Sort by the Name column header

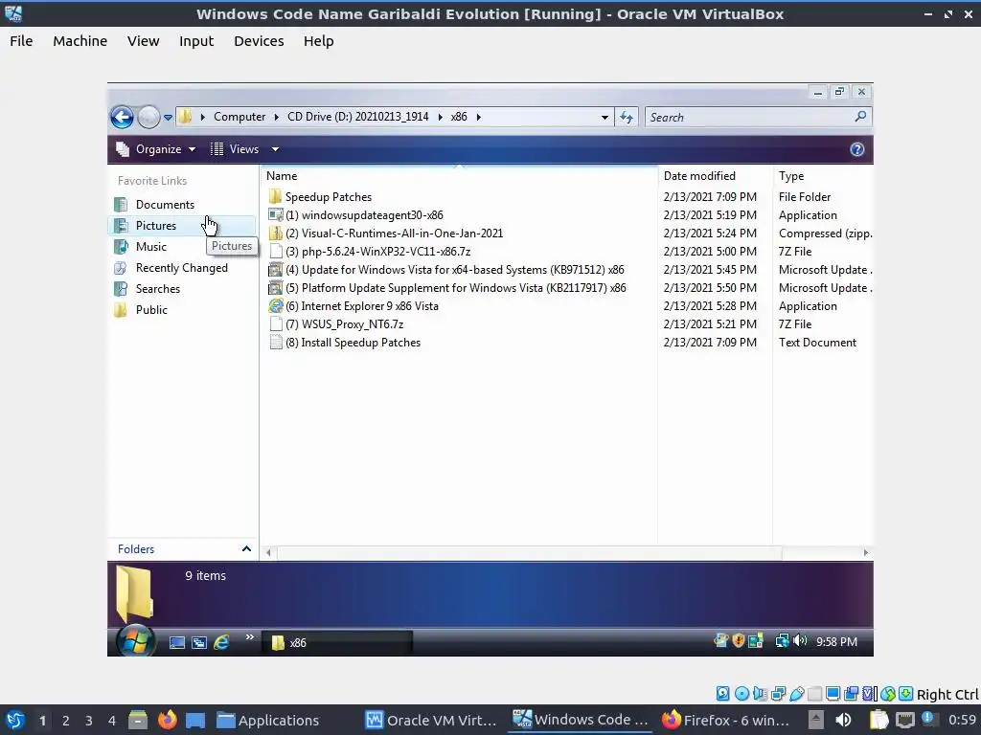click(x=282, y=176)
